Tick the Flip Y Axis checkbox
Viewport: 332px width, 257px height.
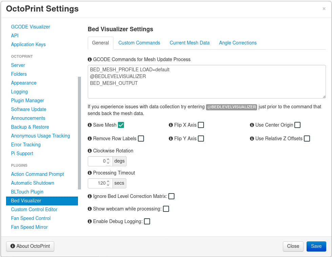click(x=201, y=139)
